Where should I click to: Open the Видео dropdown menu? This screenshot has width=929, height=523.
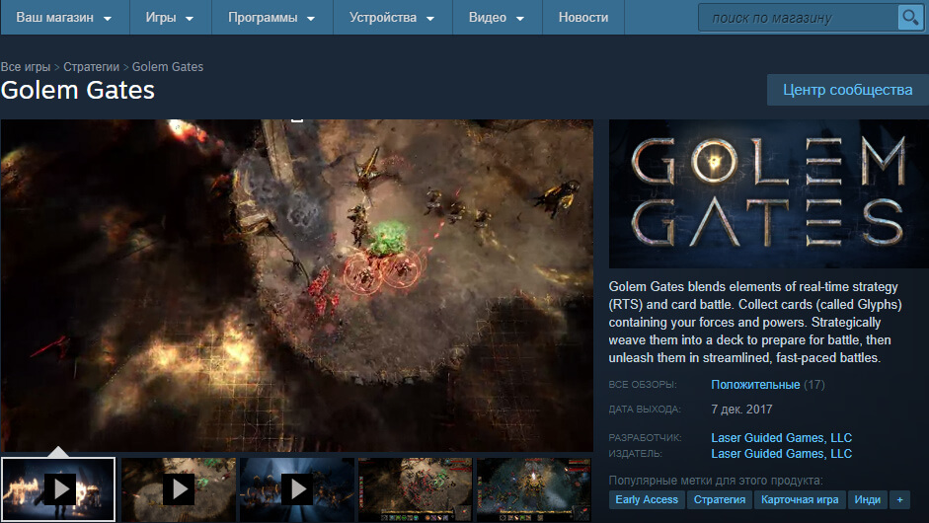pos(498,18)
